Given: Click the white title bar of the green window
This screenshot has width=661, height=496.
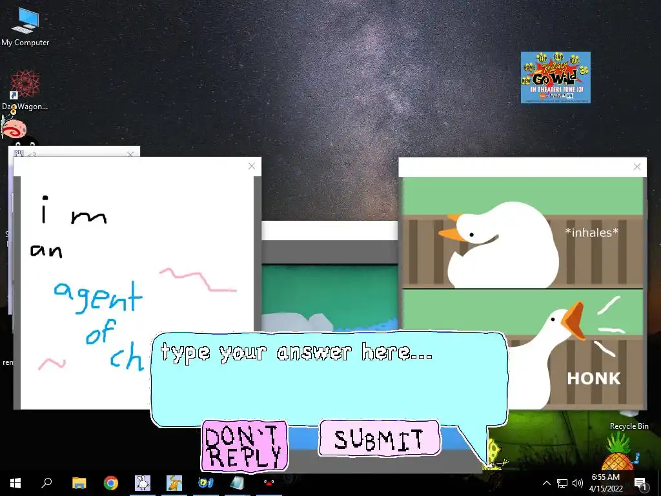Looking at the screenshot, I should pos(330,231).
